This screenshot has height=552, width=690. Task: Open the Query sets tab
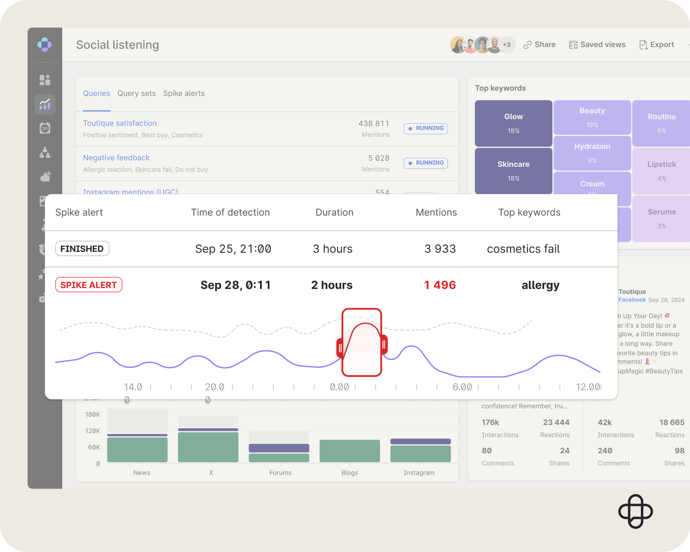pos(136,93)
